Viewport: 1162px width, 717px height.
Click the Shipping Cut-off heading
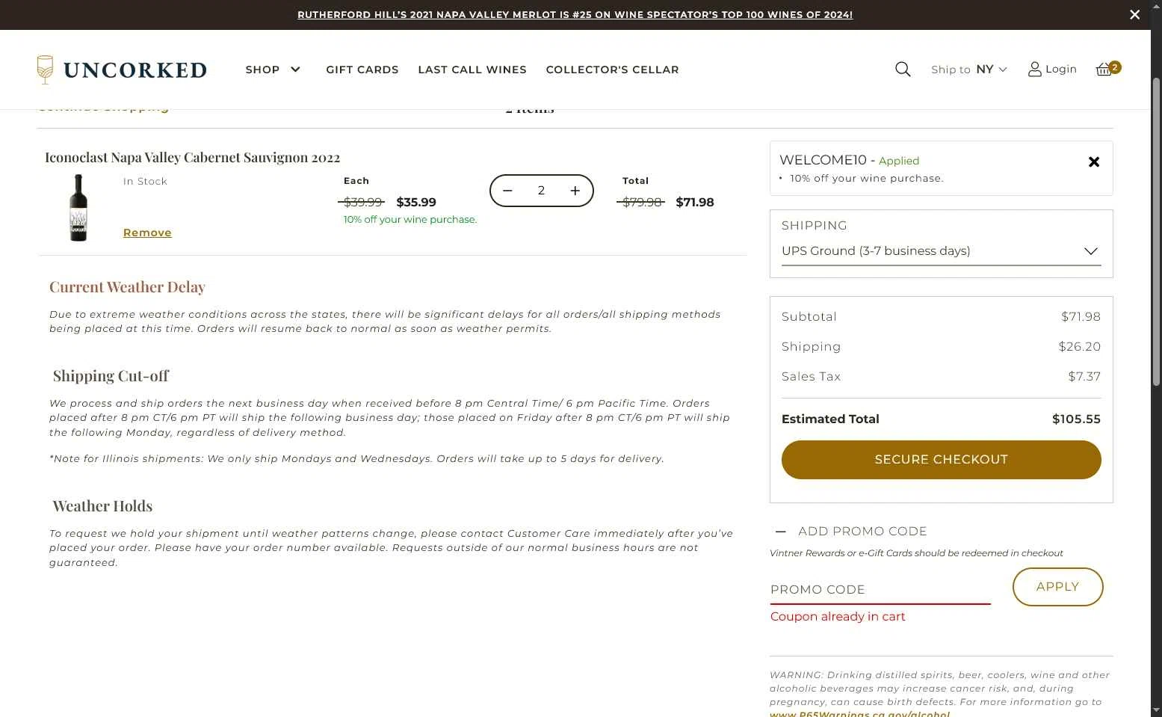pos(111,376)
